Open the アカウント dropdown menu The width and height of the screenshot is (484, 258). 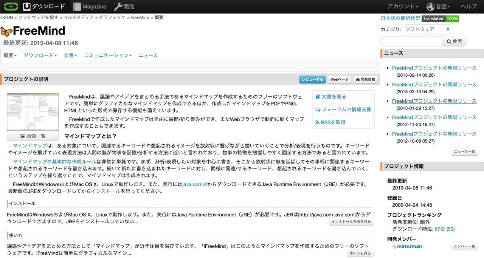[x=403, y=6]
